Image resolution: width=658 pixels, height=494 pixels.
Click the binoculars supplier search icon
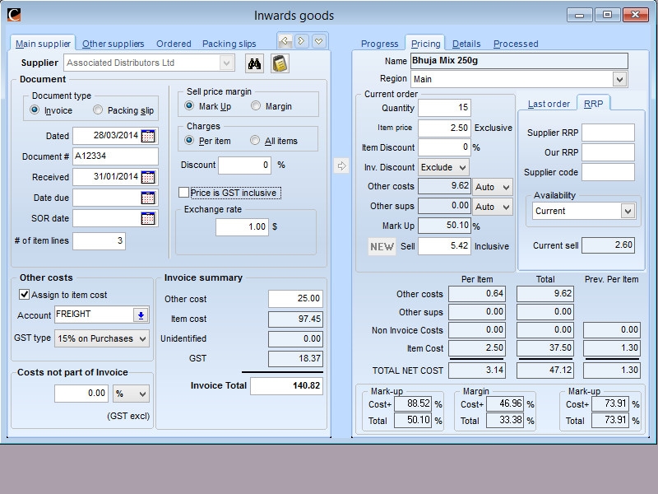pyautogui.click(x=254, y=64)
